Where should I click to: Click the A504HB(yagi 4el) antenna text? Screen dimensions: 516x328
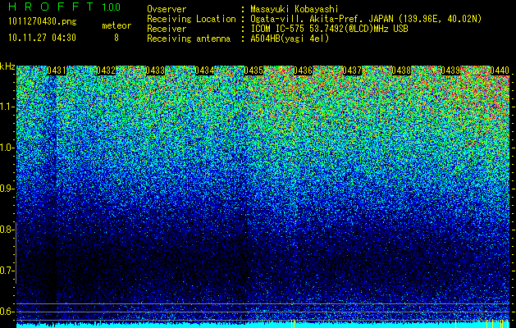[x=290, y=39]
